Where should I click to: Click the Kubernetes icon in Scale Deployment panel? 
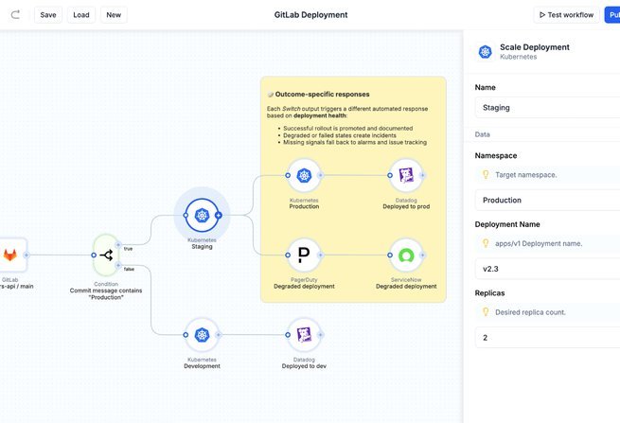pyautogui.click(x=486, y=52)
